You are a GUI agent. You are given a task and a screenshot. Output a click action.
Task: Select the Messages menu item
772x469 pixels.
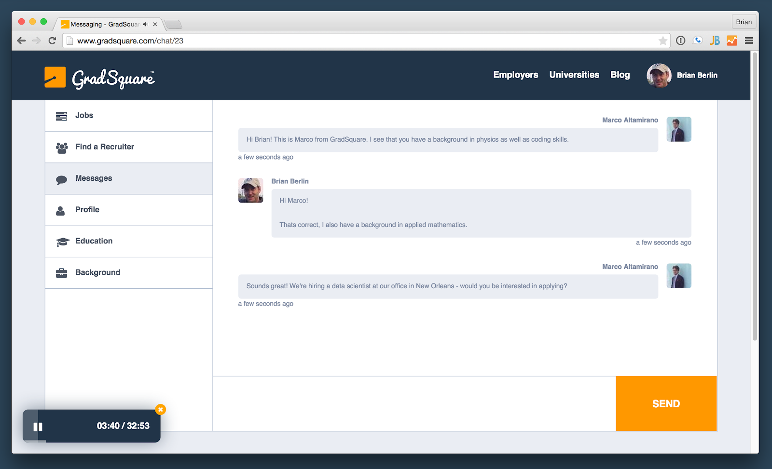(129, 178)
